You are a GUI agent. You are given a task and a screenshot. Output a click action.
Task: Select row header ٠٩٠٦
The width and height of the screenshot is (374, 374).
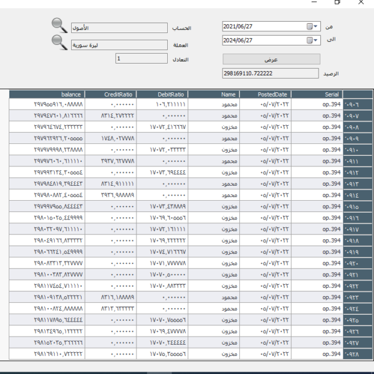click(x=358, y=104)
